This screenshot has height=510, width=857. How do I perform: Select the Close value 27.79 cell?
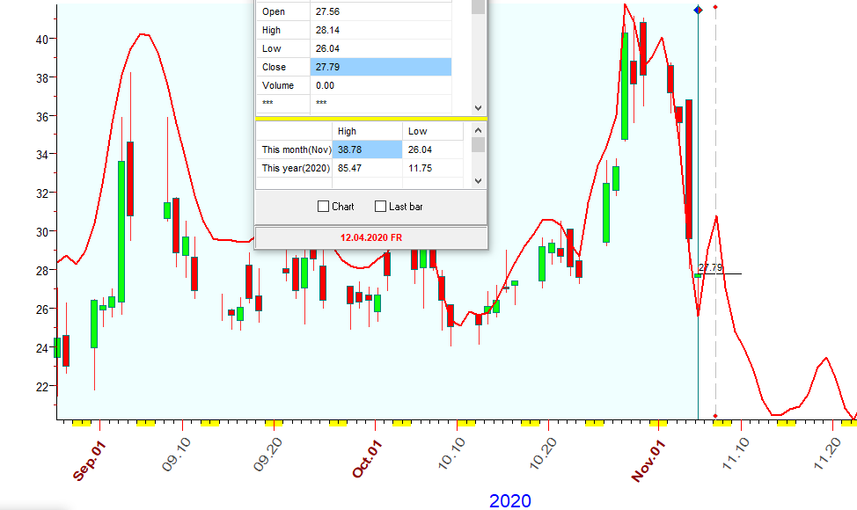click(x=381, y=67)
